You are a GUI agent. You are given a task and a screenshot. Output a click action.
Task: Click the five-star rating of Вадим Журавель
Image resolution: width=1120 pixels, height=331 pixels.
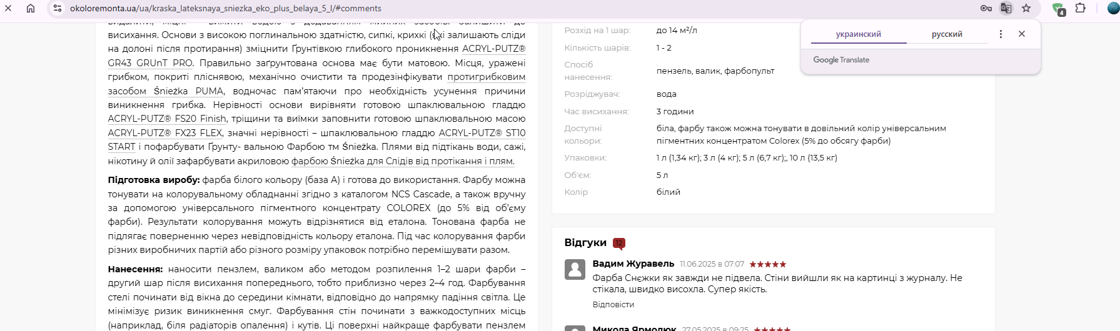point(768,264)
